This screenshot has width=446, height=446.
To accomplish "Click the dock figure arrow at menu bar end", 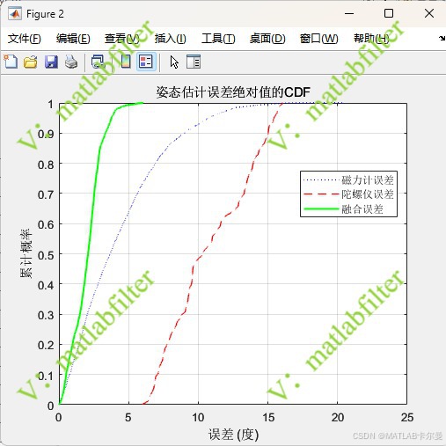I will click(x=442, y=39).
